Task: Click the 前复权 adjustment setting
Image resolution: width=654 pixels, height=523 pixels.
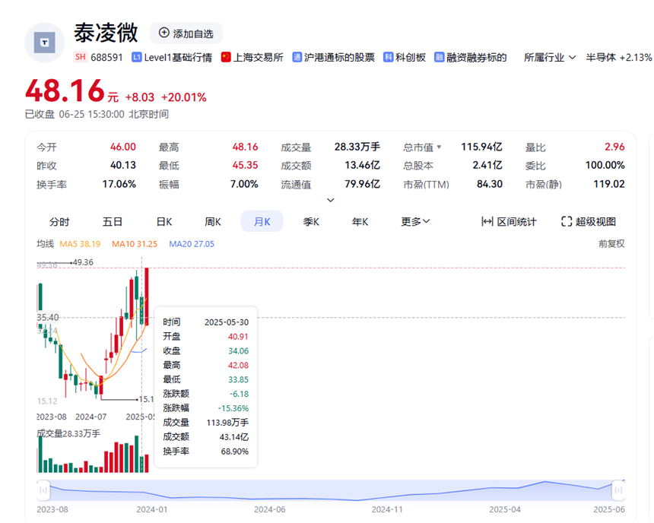Action: tap(611, 243)
